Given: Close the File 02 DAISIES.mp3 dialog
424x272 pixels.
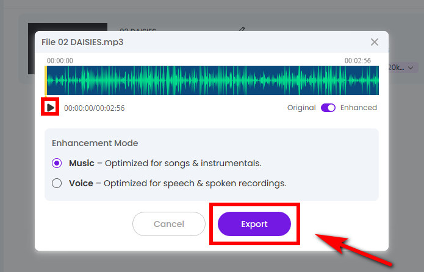Looking at the screenshot, I should 375,42.
